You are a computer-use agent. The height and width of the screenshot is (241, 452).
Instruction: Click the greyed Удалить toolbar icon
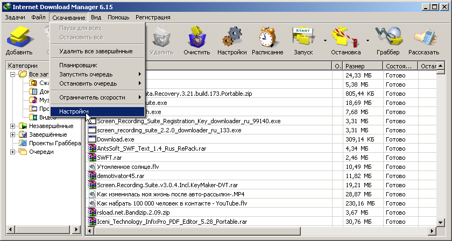[x=161, y=37]
